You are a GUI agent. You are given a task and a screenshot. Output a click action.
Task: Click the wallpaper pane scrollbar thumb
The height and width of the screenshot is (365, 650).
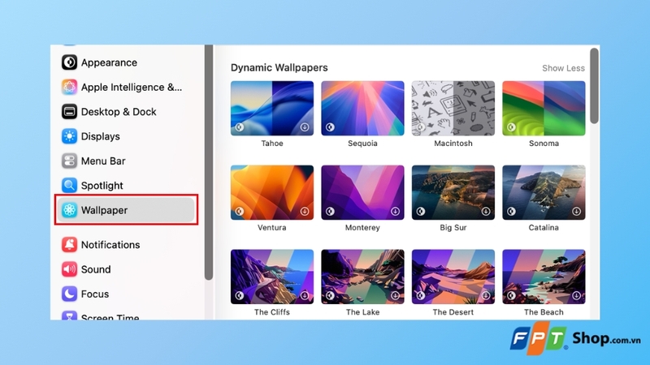595,86
